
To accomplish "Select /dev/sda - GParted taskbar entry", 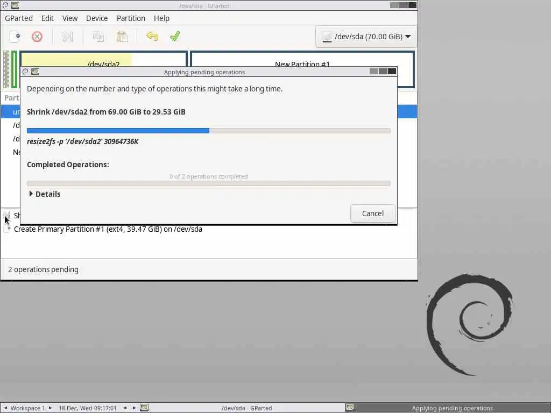I will (x=241, y=408).
